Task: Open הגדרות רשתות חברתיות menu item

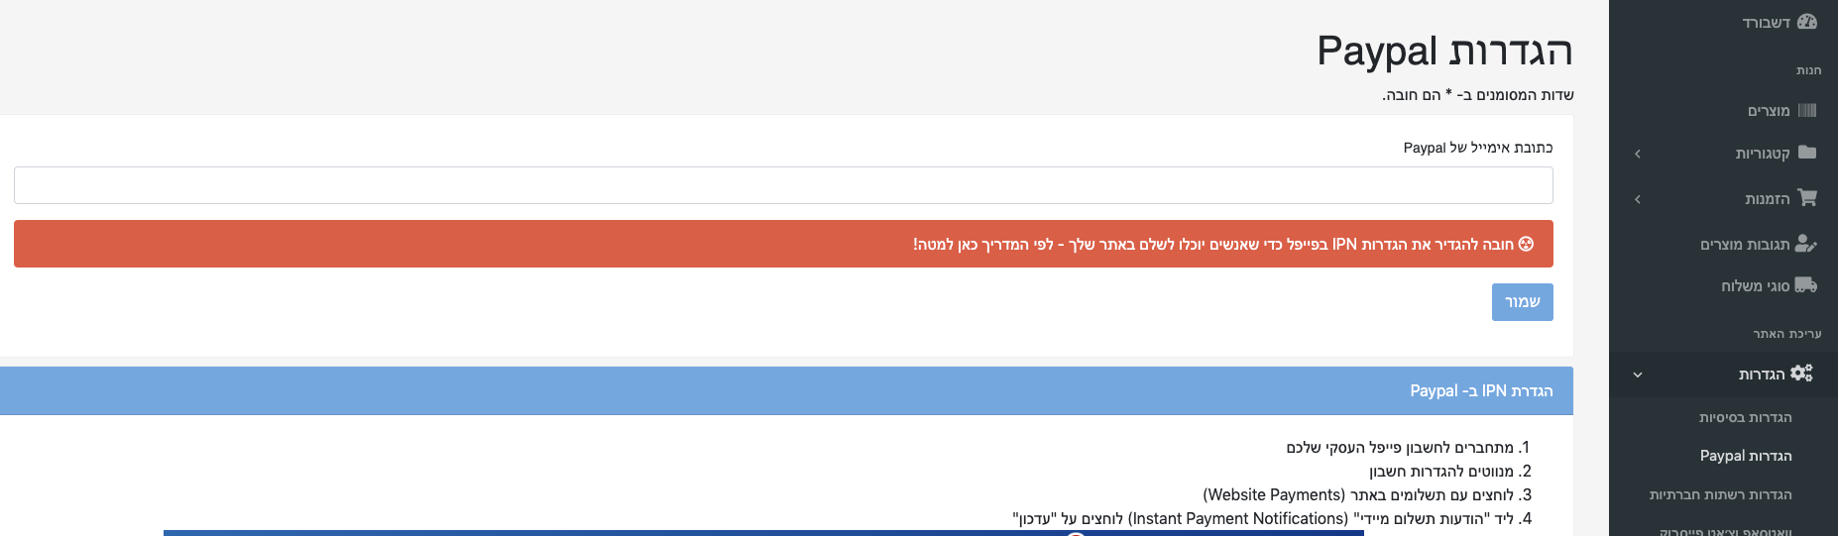Action: tap(1721, 494)
